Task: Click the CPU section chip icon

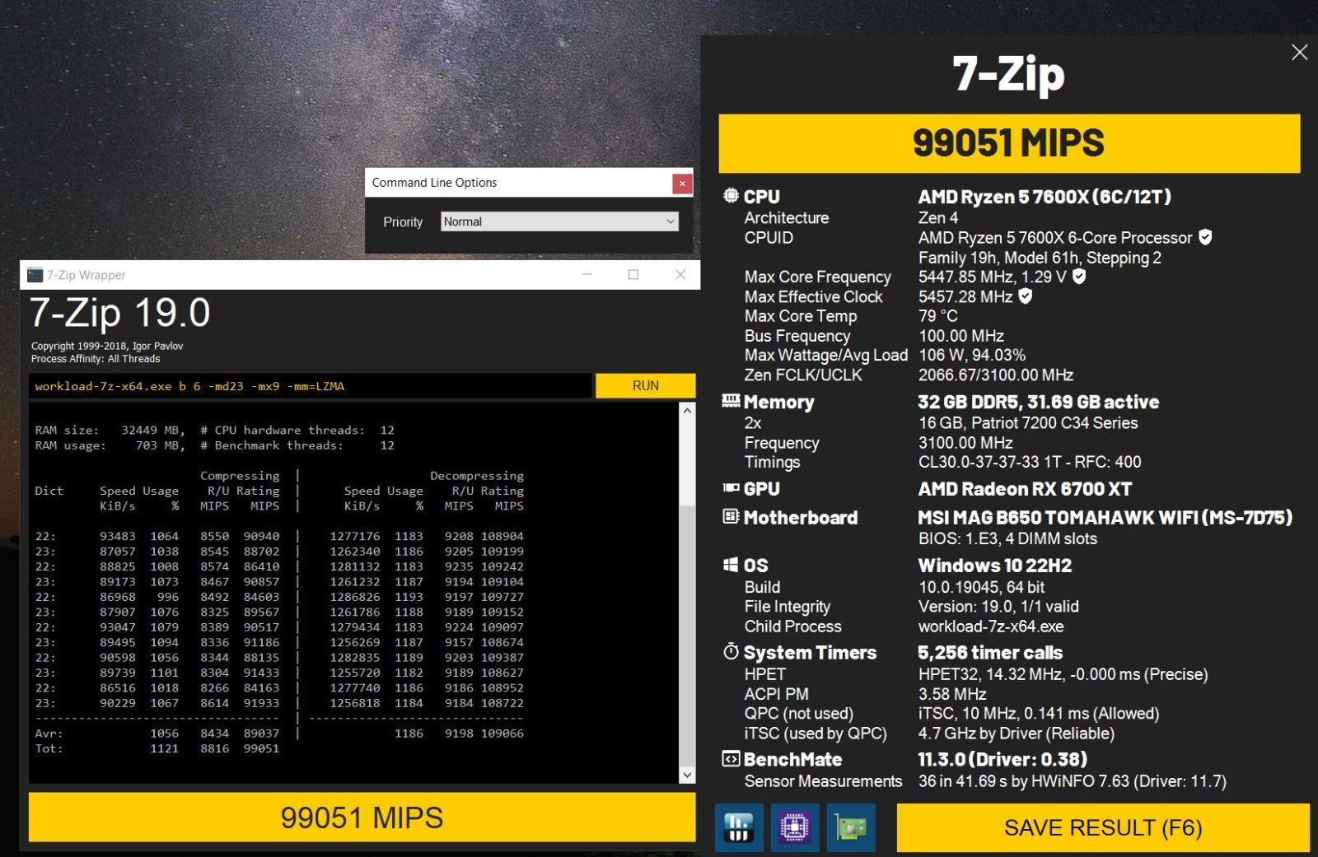Action: pyautogui.click(x=731, y=196)
